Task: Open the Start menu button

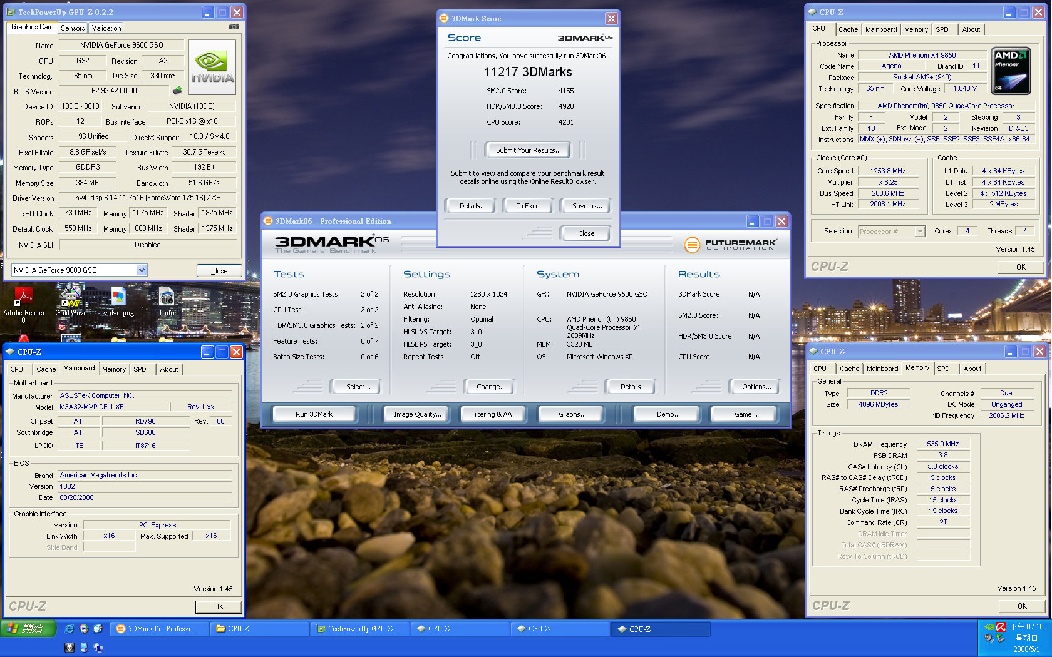Action: pyautogui.click(x=28, y=629)
